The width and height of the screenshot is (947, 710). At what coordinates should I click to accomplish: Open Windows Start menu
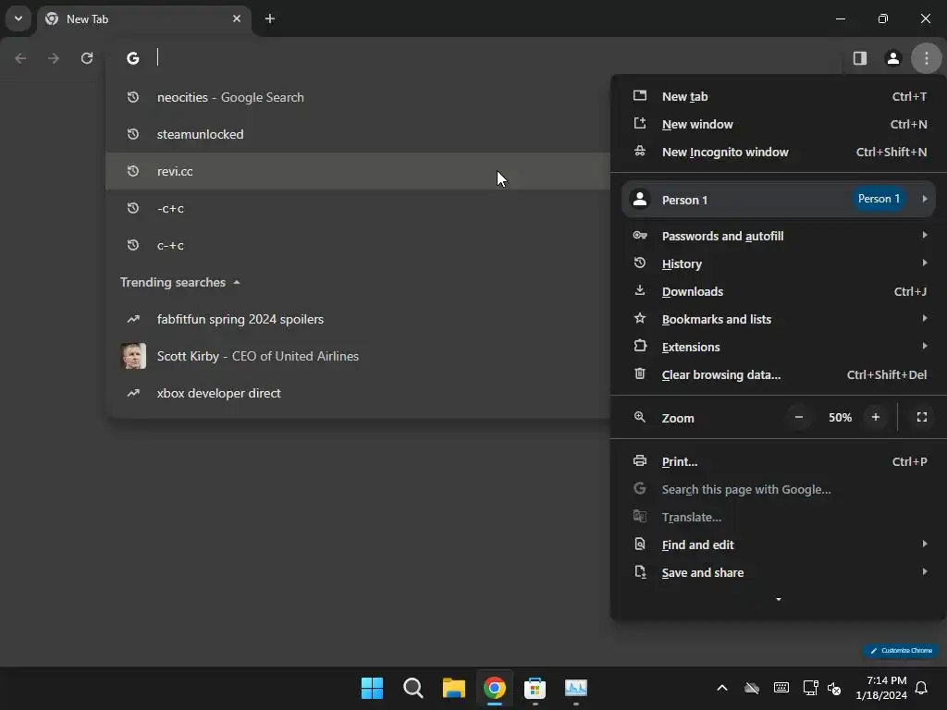372,688
